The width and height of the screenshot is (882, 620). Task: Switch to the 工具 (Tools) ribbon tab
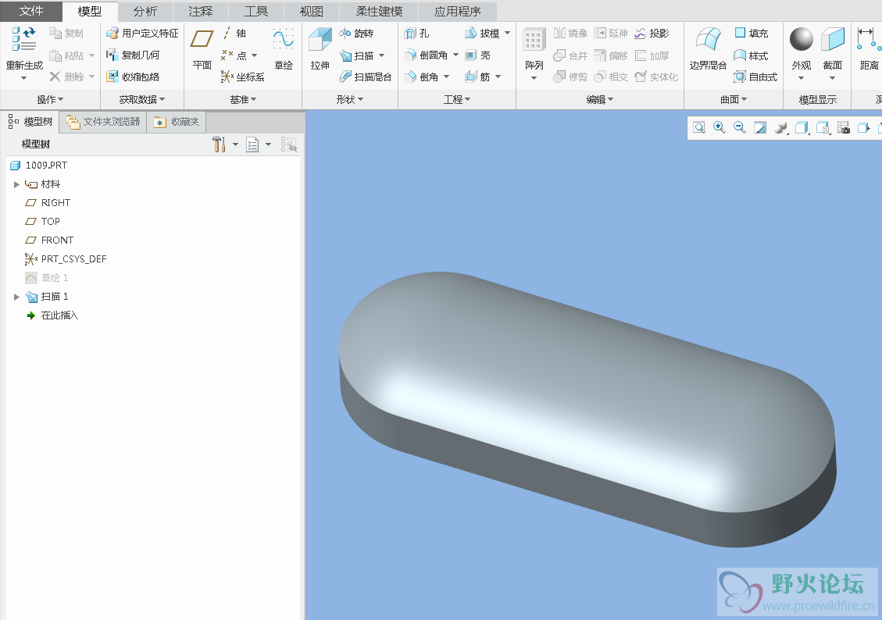click(x=256, y=11)
